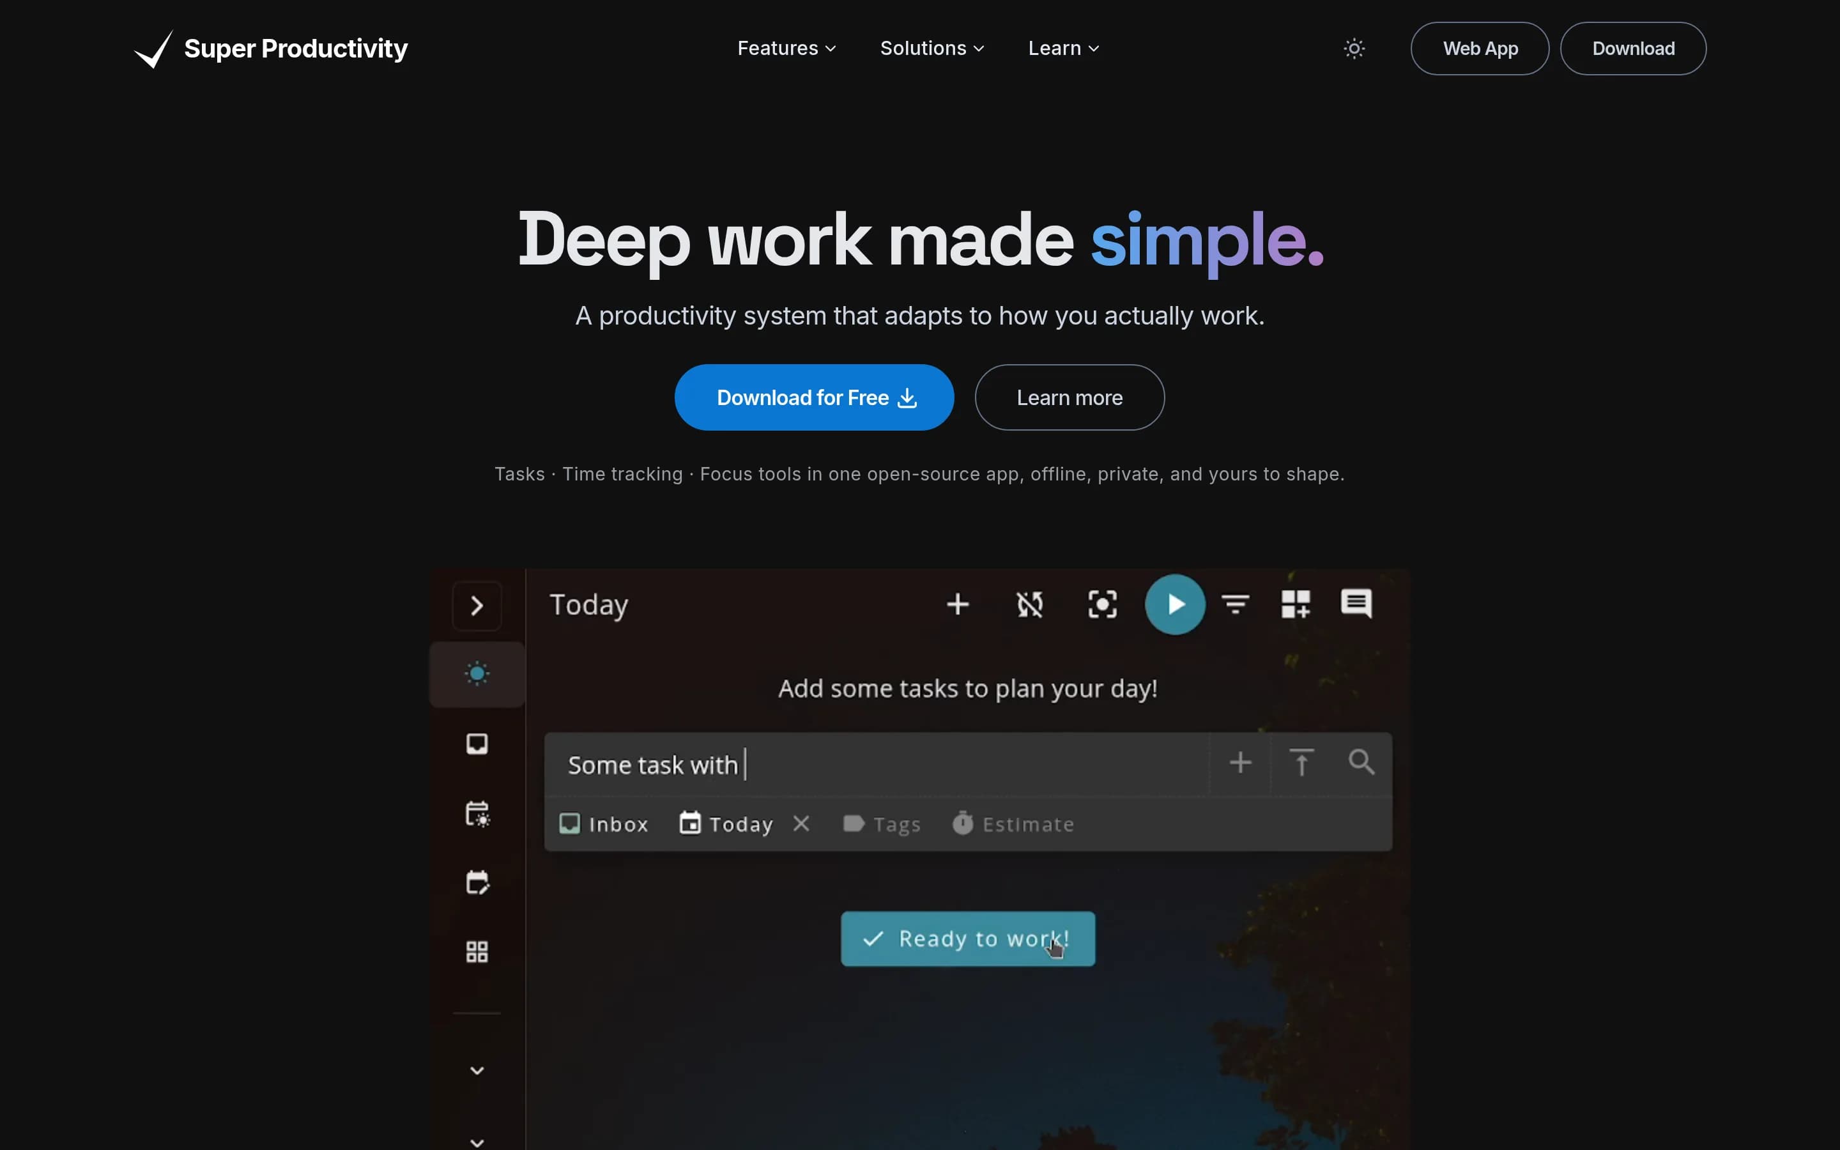Click the Learn more button
The height and width of the screenshot is (1150, 1840).
click(1069, 398)
